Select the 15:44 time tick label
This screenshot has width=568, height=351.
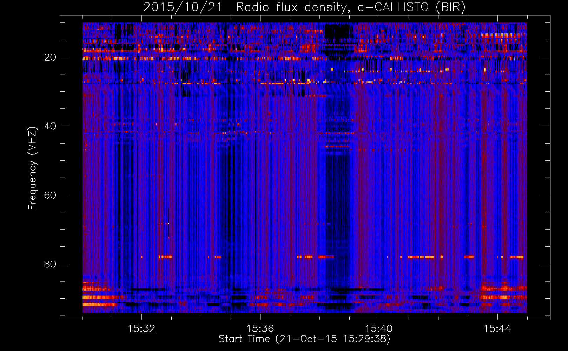coord(497,329)
